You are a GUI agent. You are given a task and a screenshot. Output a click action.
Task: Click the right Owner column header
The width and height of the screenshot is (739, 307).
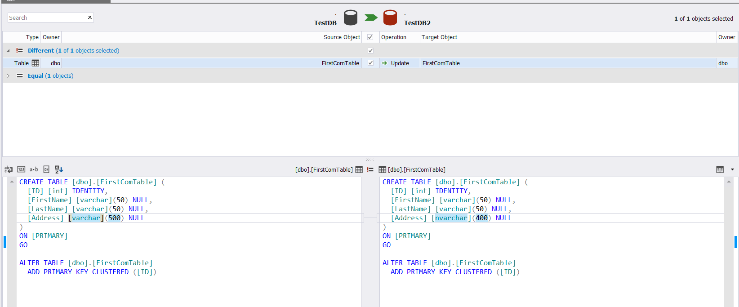(727, 37)
